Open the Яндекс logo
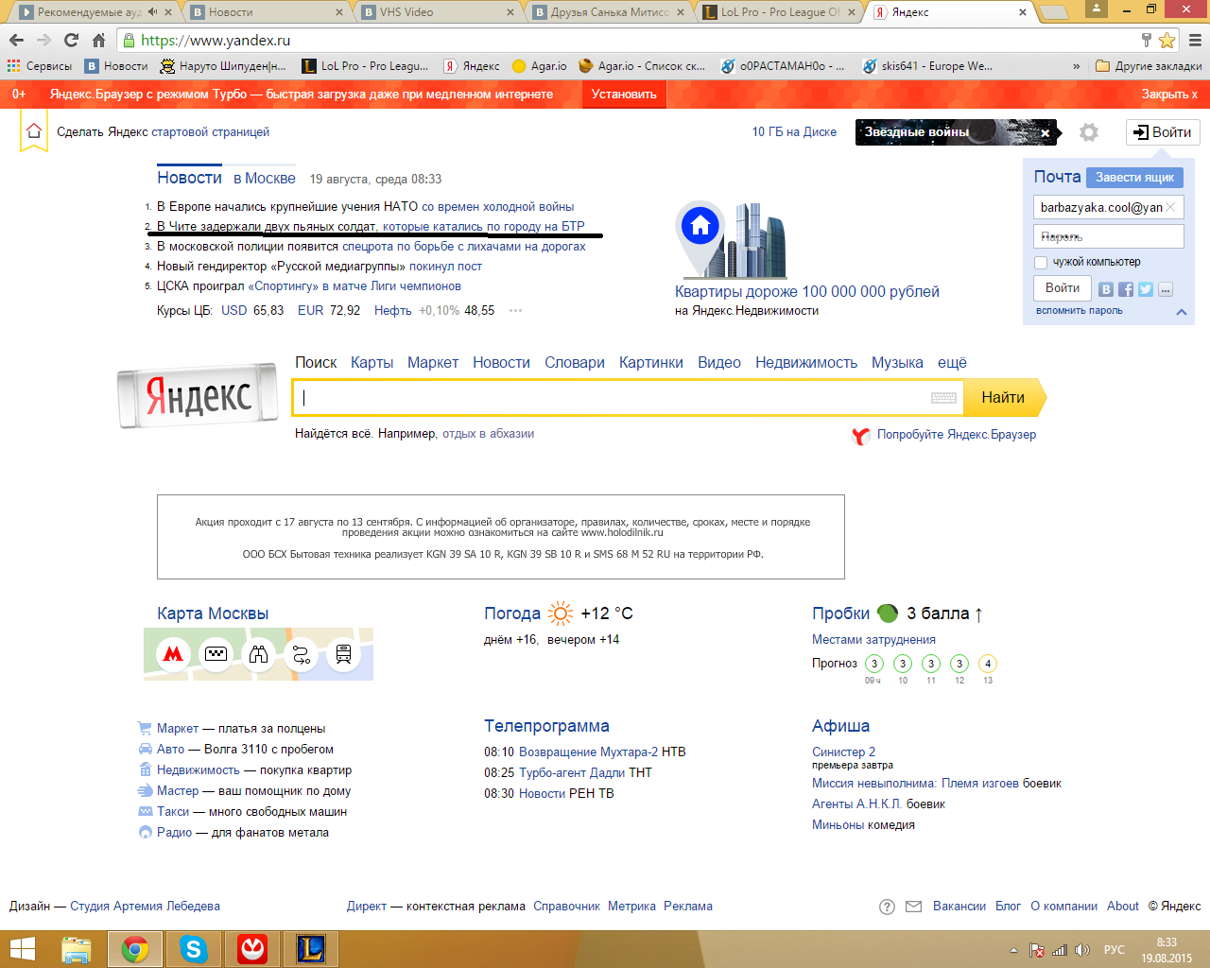 coord(199,396)
